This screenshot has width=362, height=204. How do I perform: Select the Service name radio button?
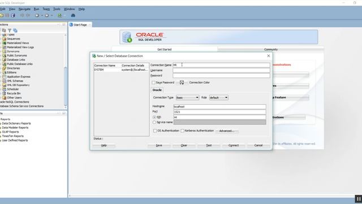(x=154, y=122)
